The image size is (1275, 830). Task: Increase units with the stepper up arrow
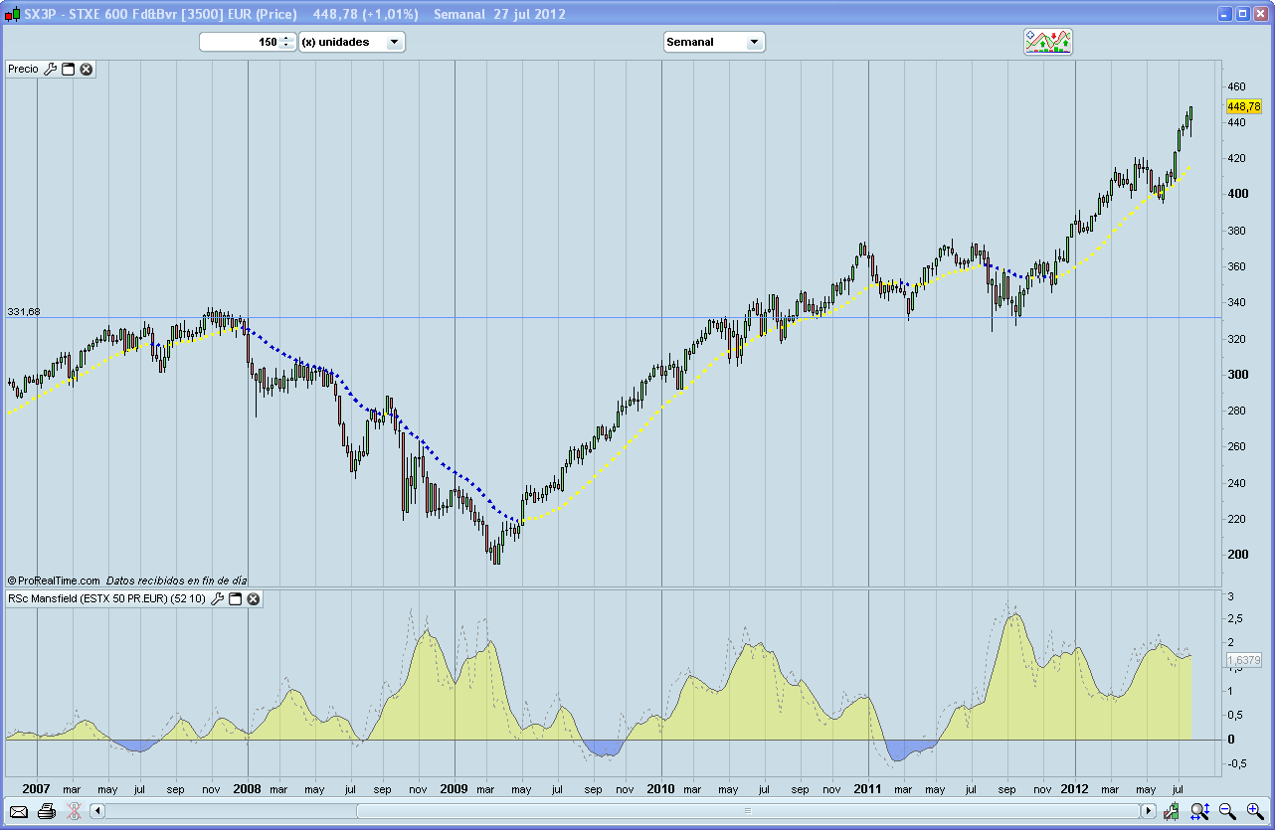click(286, 38)
